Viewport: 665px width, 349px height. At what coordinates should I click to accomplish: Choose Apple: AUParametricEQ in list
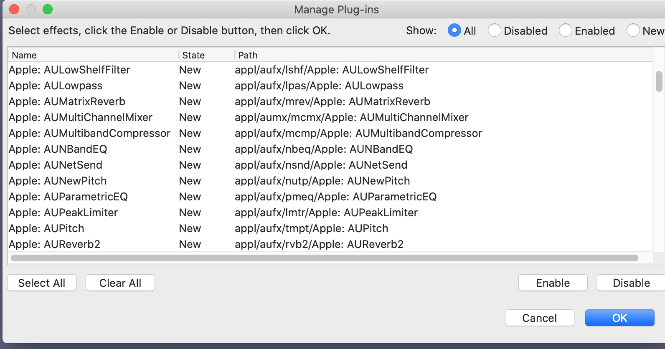click(330, 197)
